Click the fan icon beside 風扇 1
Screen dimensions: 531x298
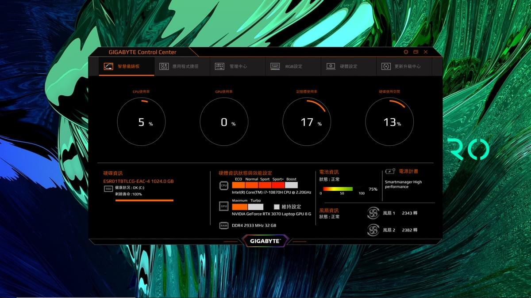[x=373, y=213]
